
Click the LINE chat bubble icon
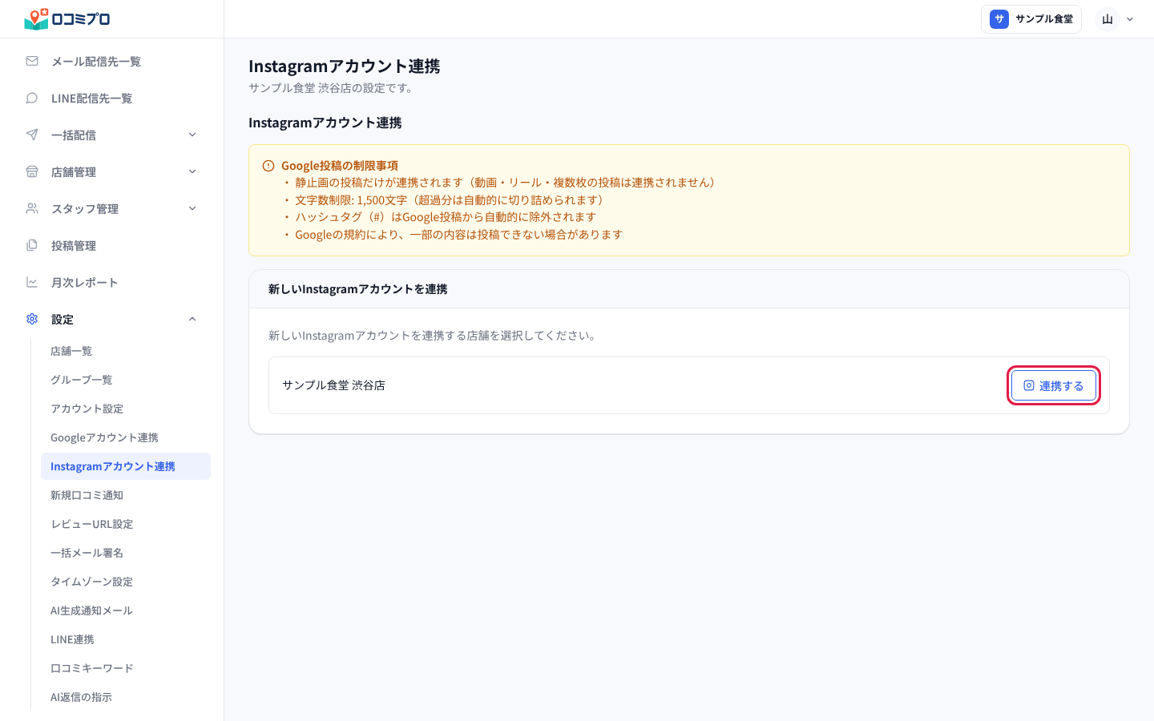click(32, 98)
